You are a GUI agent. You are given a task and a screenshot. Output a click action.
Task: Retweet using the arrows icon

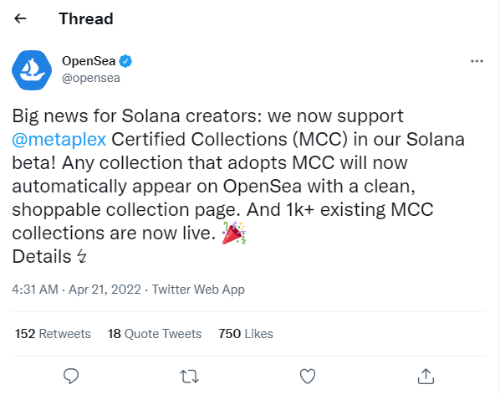[190, 377]
